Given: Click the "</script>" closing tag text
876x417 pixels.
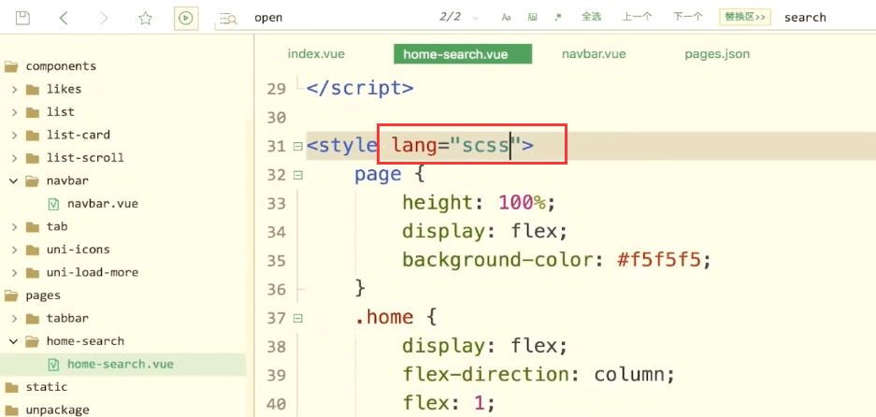Looking at the screenshot, I should point(361,88).
